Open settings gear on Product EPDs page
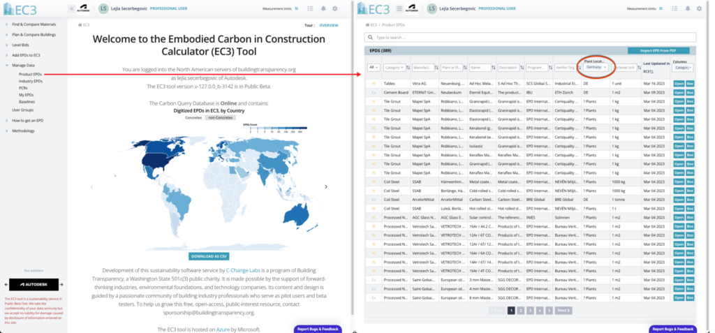This screenshot has width=715, height=333. pyautogui.click(x=700, y=8)
